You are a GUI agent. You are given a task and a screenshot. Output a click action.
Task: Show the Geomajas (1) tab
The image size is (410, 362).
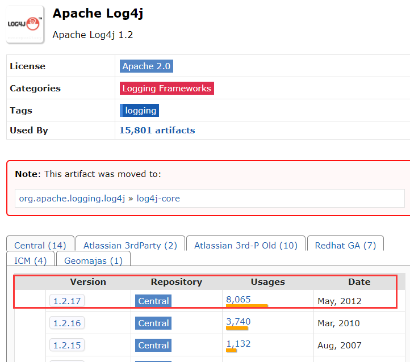click(93, 260)
